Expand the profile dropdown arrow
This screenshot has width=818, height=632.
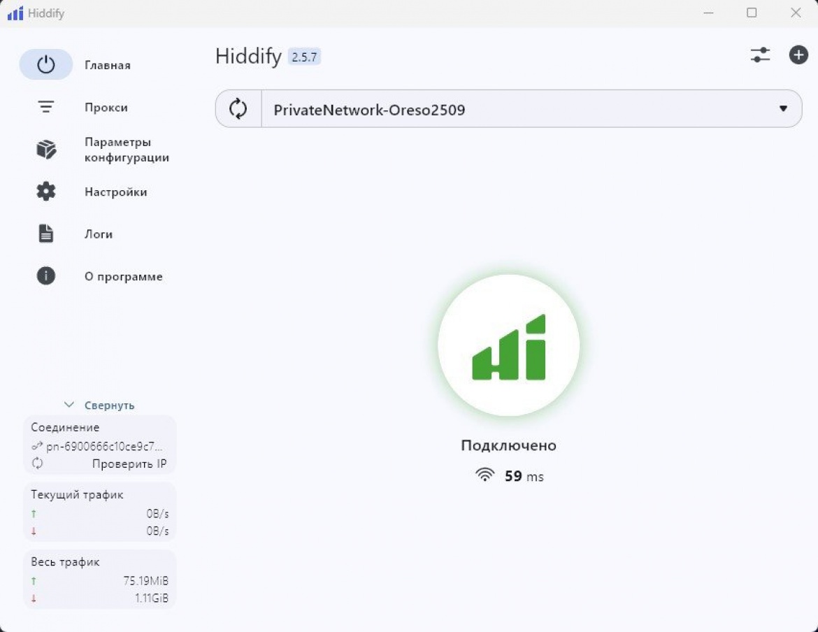coord(783,109)
